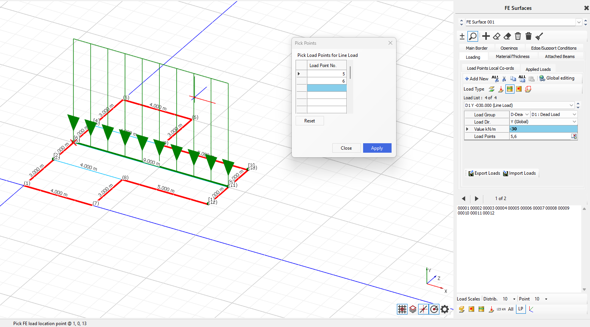Select the point load type icon
The height and width of the screenshot is (327, 590).
[x=501, y=89]
